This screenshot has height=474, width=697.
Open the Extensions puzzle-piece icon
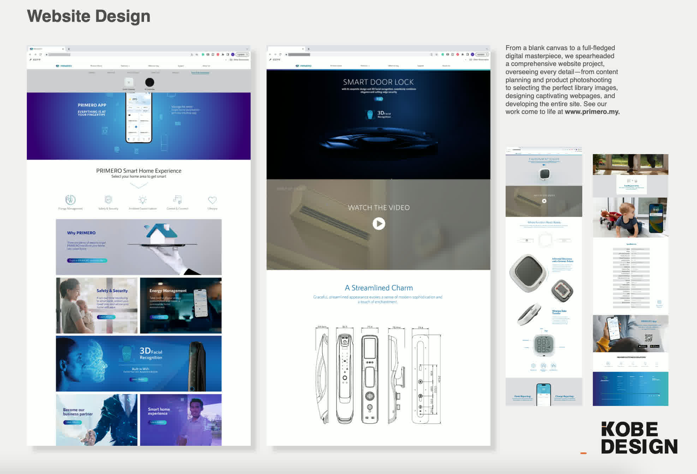tap(228, 54)
